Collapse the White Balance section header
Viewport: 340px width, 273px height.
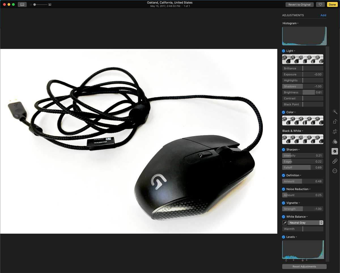click(x=297, y=217)
